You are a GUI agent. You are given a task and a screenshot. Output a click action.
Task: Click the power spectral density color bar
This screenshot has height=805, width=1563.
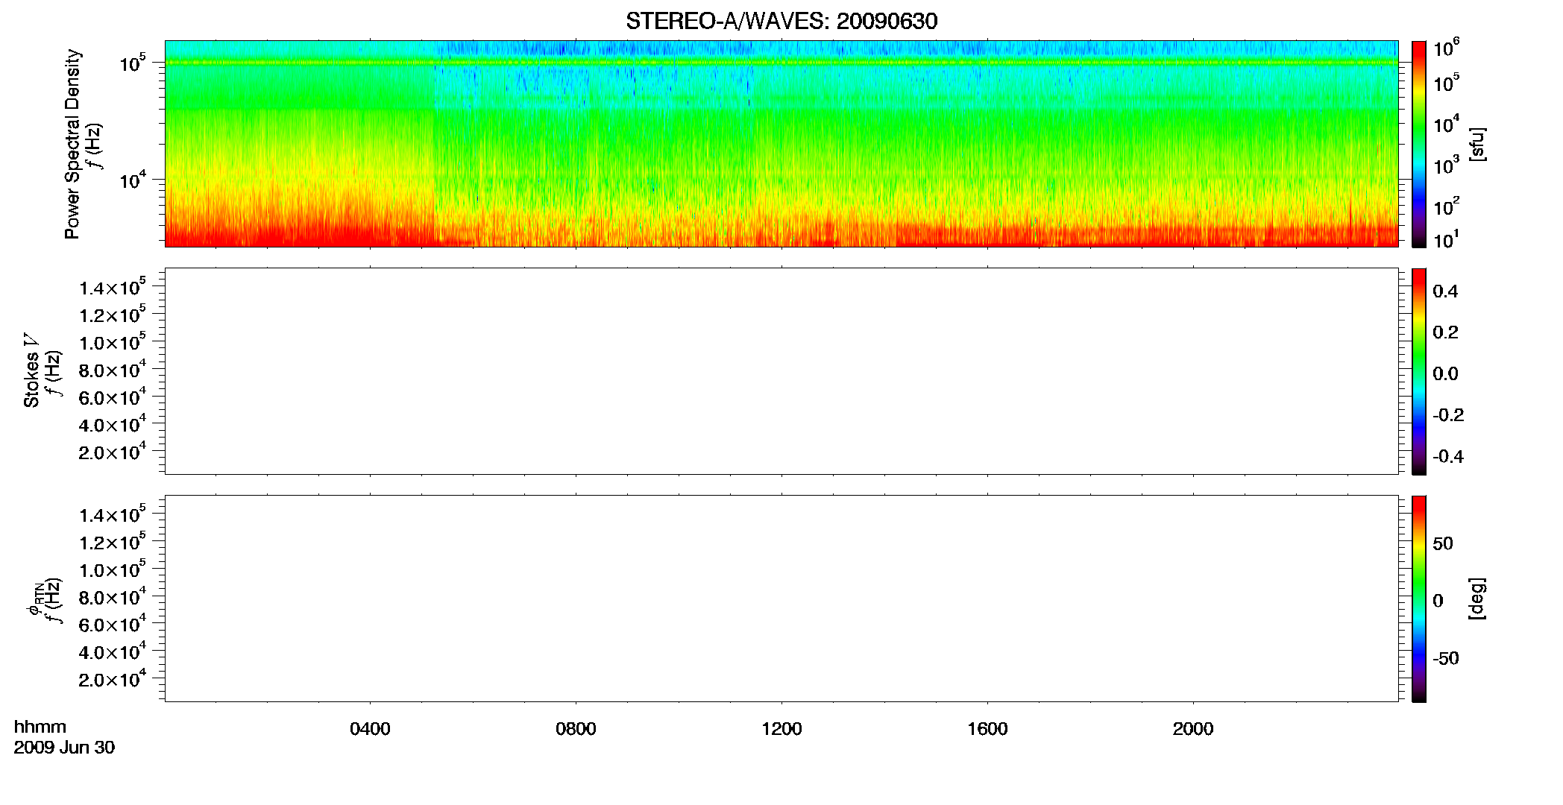1419,144
